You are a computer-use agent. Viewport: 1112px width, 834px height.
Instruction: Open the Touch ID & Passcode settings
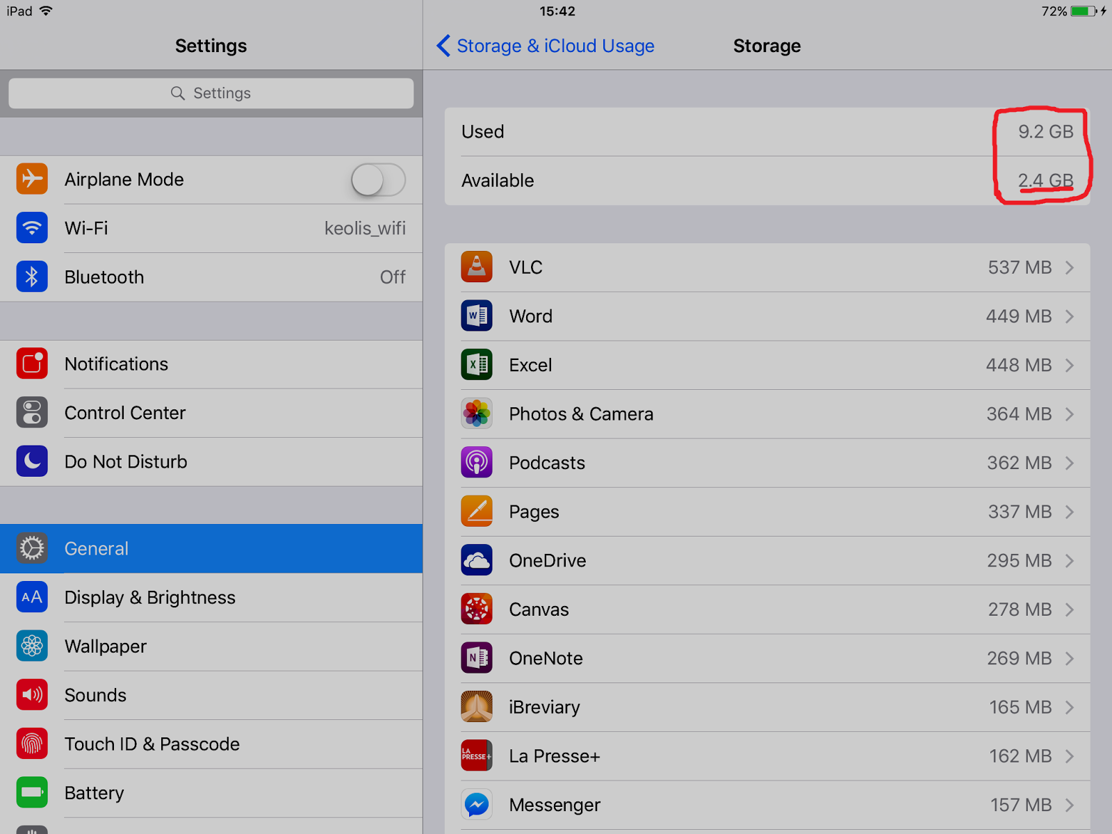click(152, 744)
